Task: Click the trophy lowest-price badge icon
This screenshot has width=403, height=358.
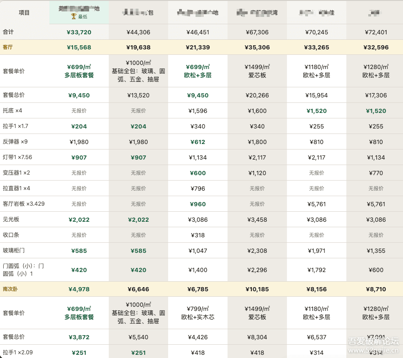Action: 73,16
